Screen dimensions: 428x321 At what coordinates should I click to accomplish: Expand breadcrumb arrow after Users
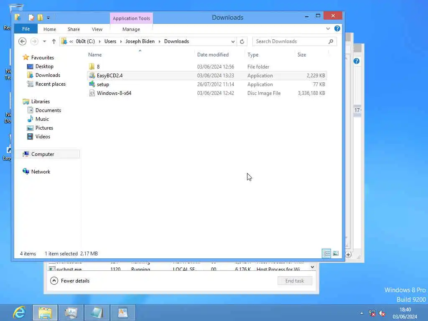121,41
